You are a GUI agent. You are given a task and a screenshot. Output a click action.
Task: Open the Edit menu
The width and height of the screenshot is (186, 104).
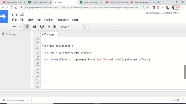pyautogui.click(x=22, y=20)
